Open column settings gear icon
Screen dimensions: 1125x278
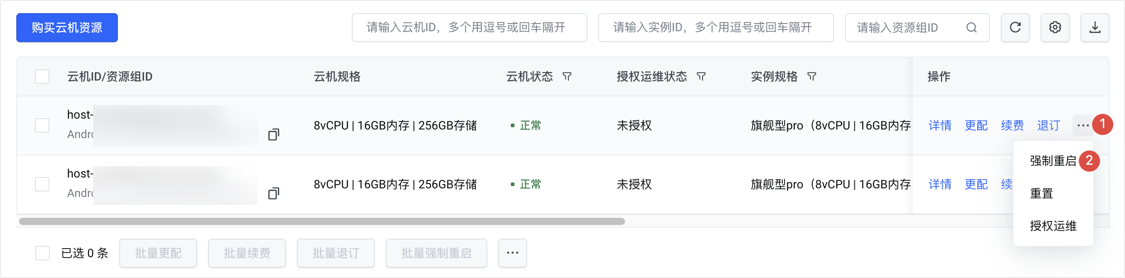pyautogui.click(x=1055, y=28)
